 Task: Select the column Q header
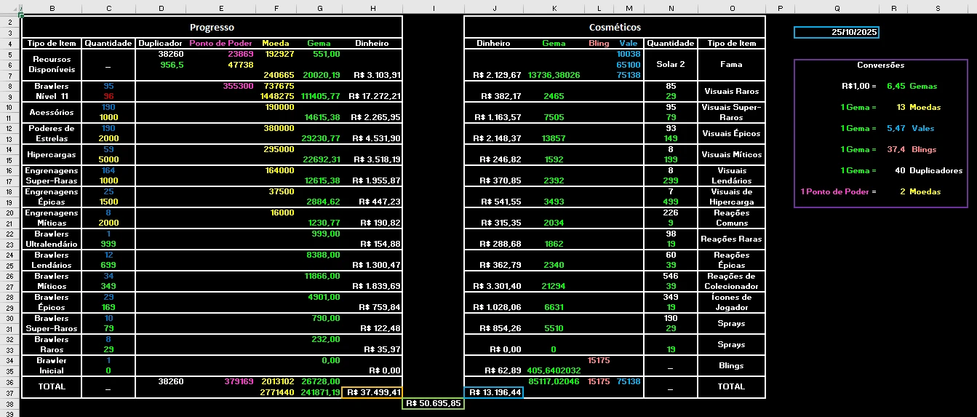[x=837, y=9]
